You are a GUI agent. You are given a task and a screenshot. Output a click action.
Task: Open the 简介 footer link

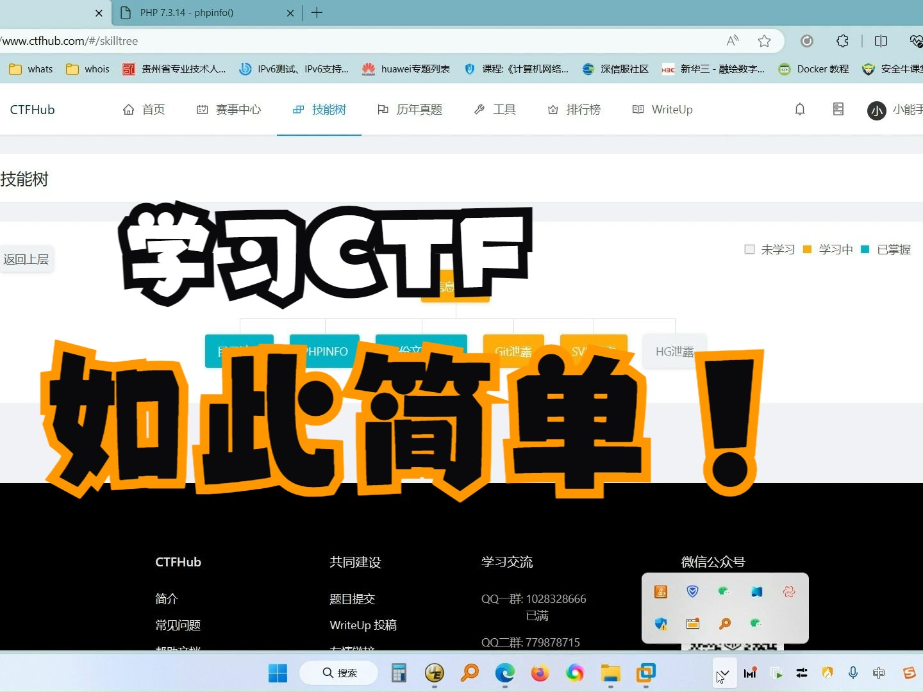167,599
